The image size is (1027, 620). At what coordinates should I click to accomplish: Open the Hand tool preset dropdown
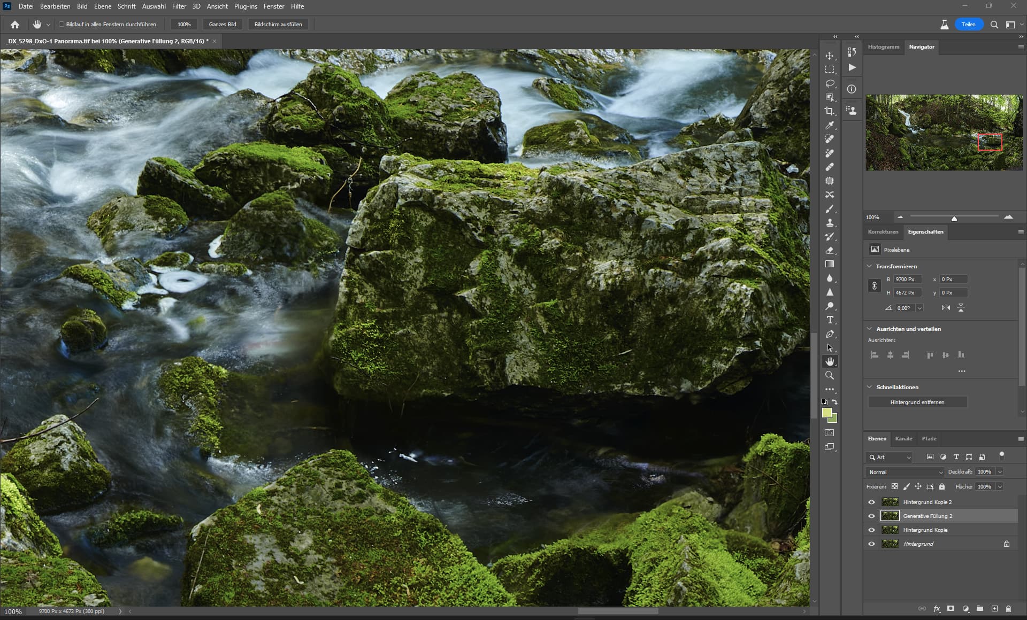tap(48, 25)
